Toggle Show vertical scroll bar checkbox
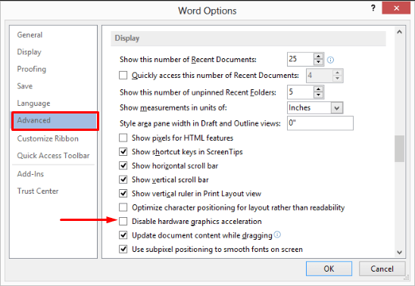This screenshot has height=286, width=415. 123,180
